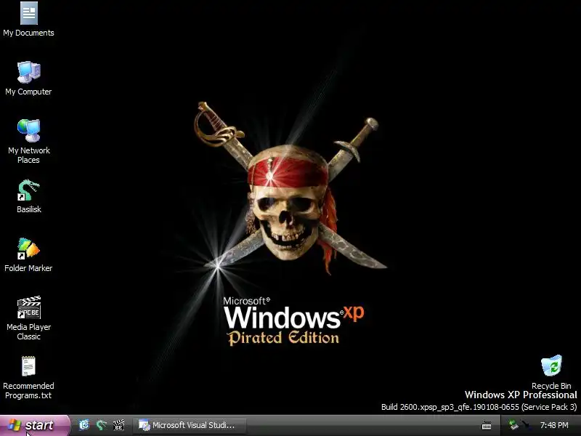Click the 7:48 PM taskbar clock
This screenshot has width=581, height=436.
click(554, 425)
